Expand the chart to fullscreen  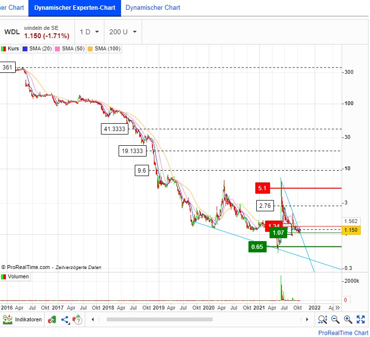[361, 320]
